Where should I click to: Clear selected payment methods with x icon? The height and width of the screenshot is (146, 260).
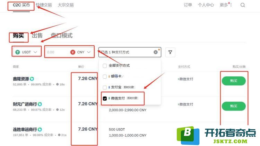156,52
